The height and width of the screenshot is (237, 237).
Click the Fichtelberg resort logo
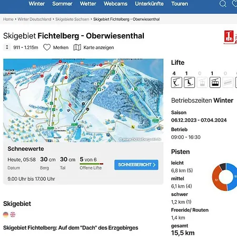click(230, 37)
